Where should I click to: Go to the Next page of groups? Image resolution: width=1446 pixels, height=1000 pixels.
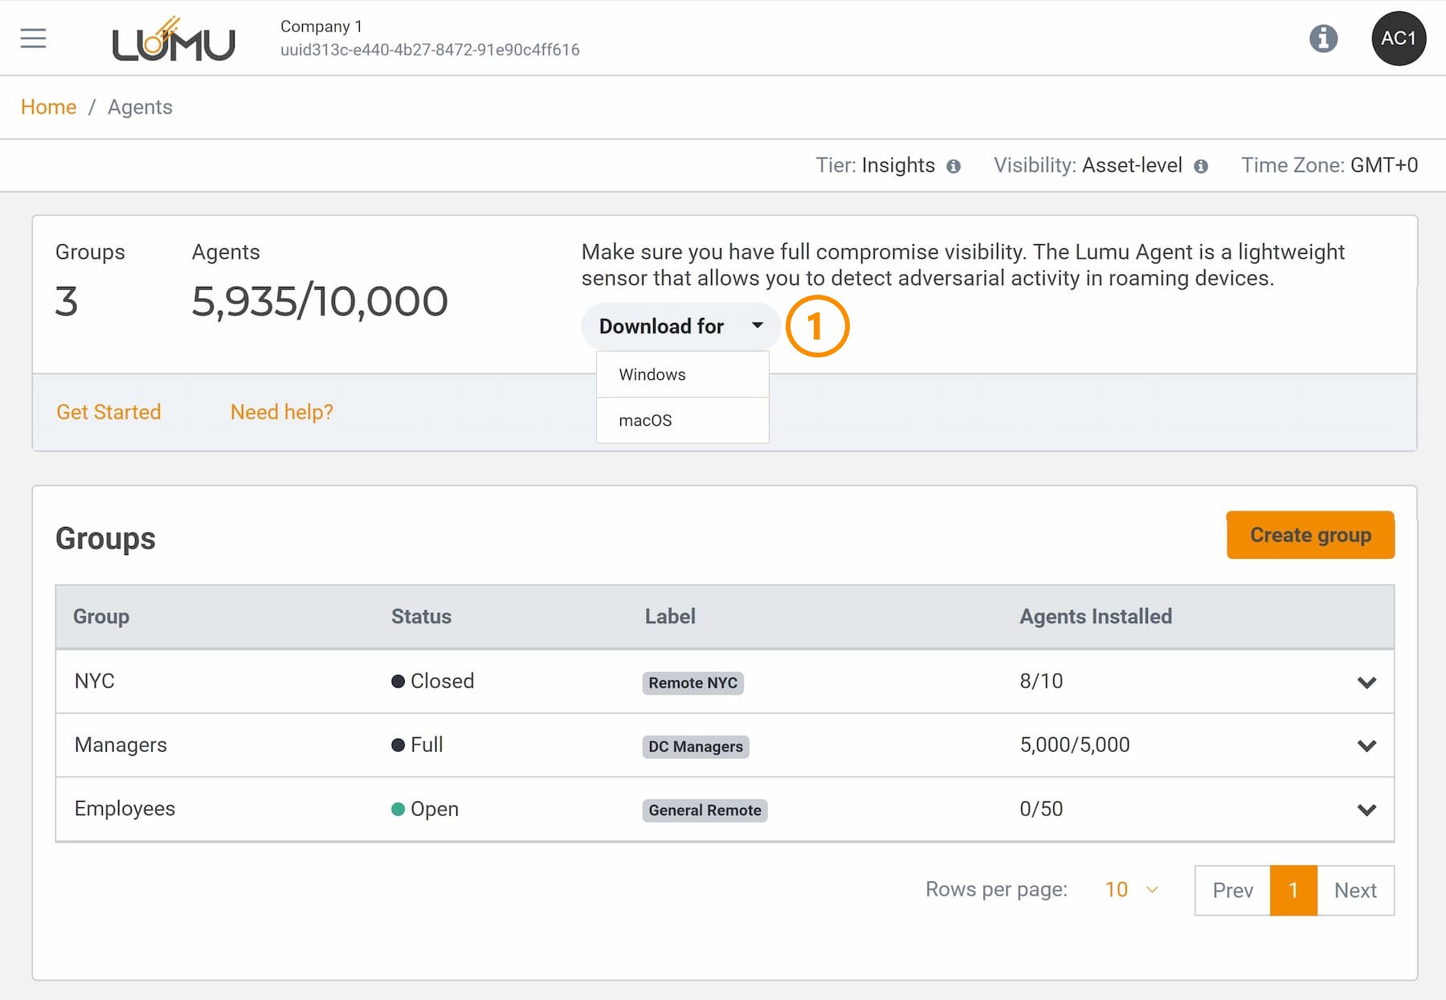click(x=1355, y=890)
